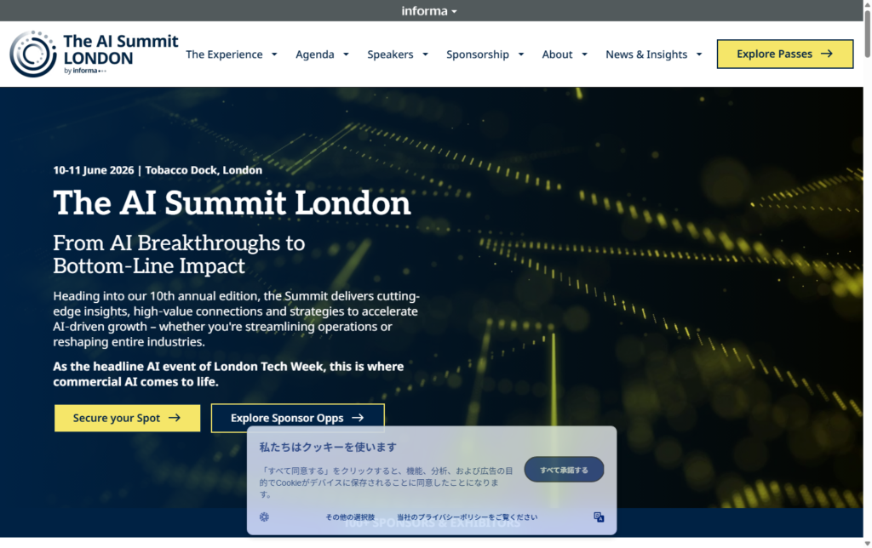
Task: Click the arrow on Explore Passes
Action: coord(827,54)
